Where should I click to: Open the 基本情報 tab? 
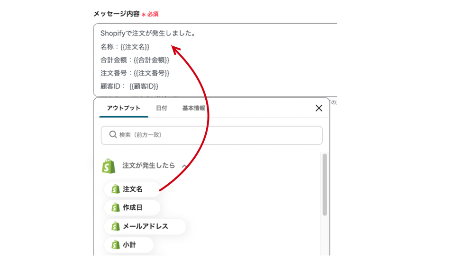193,108
